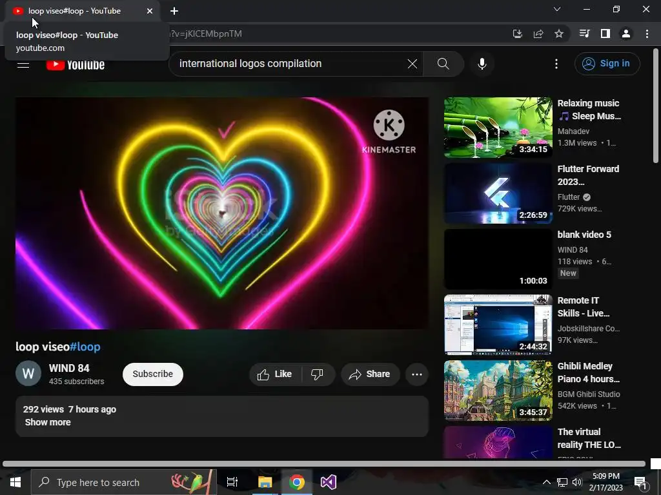Open WIND 84 channel avatar
661x495 pixels.
(28, 373)
